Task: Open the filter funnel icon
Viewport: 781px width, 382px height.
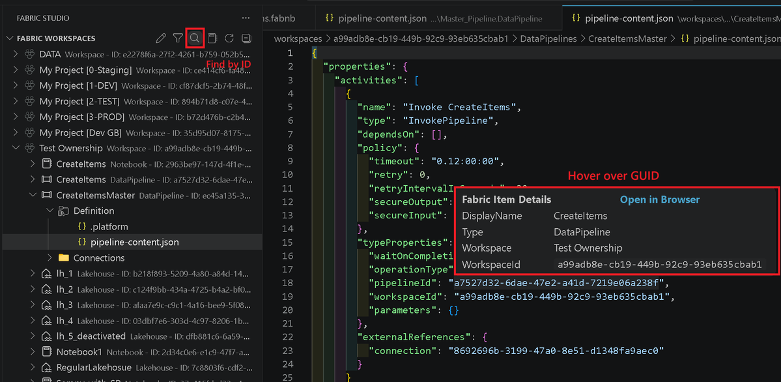Action: click(x=178, y=38)
